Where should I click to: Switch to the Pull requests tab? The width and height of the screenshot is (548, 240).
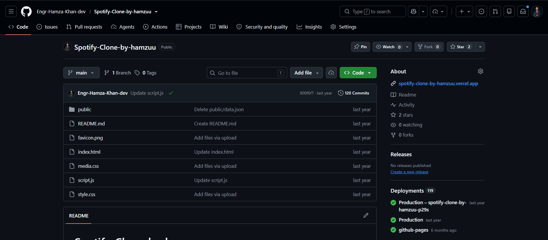click(84, 27)
